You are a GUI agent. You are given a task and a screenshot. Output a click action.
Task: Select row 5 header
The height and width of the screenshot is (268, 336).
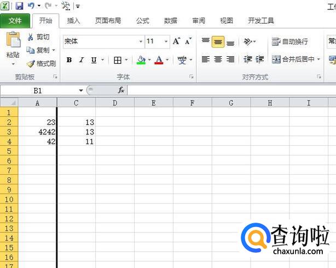pos(9,151)
